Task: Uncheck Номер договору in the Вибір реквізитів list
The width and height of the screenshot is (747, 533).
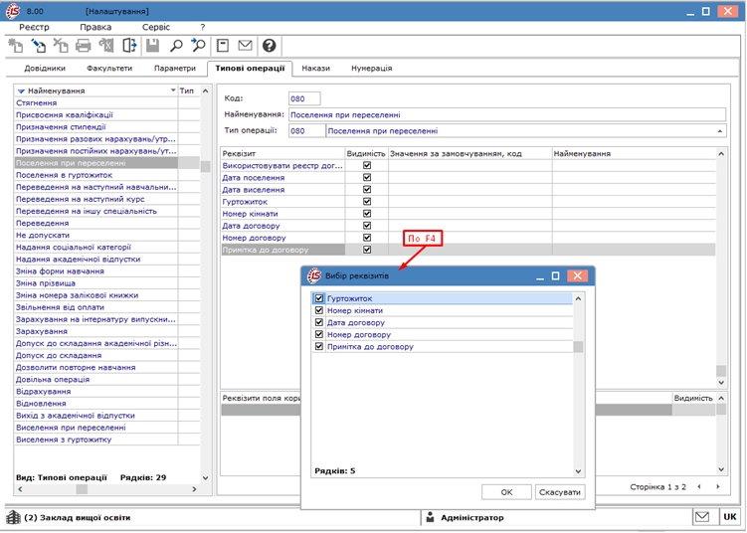Action: click(319, 334)
